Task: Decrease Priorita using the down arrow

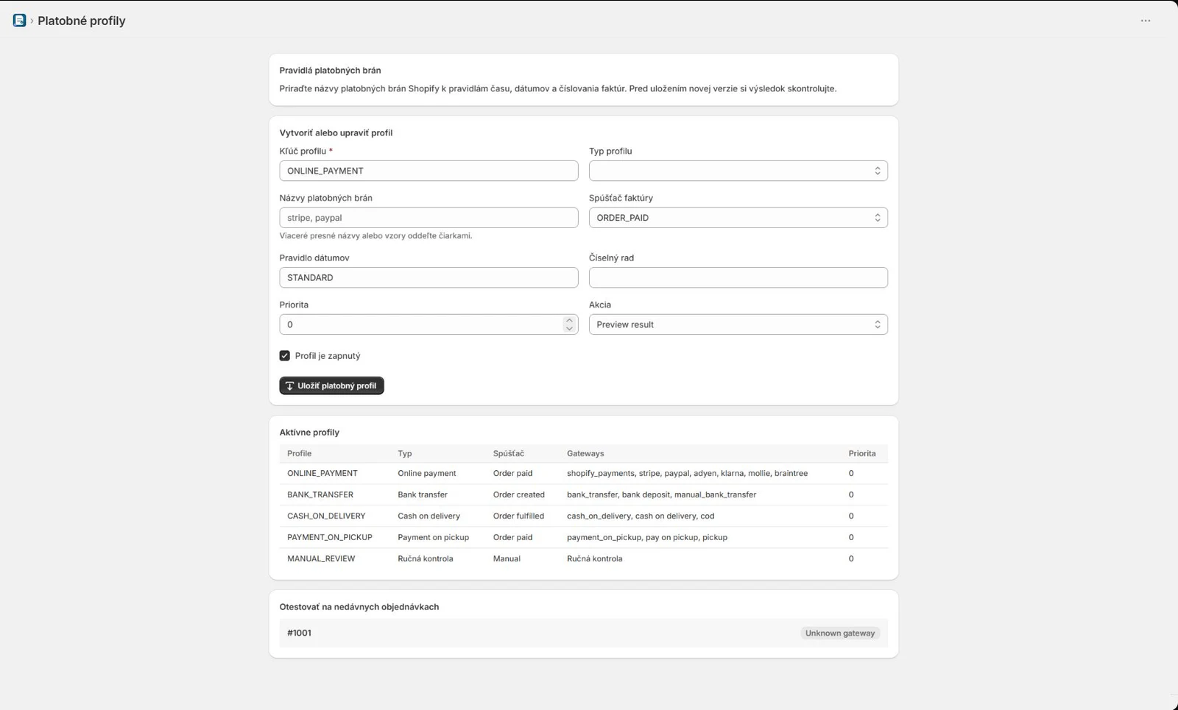Action: [x=569, y=329]
